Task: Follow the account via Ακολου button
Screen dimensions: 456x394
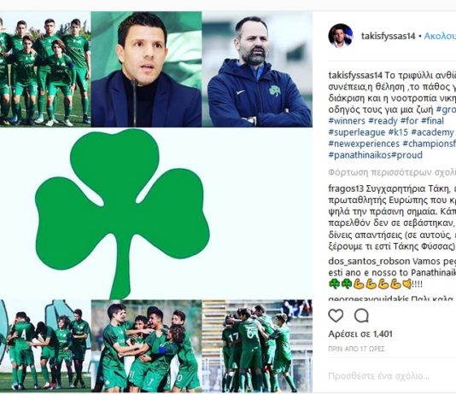Action: tap(440, 36)
